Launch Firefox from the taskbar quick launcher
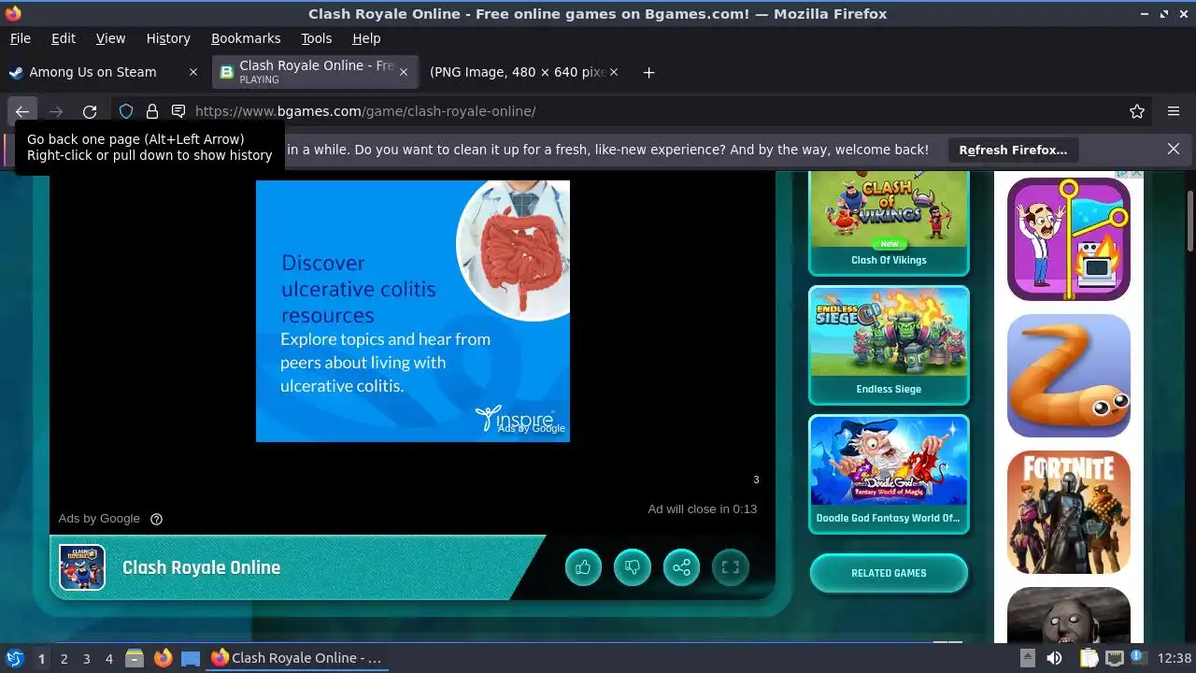 coord(164,658)
